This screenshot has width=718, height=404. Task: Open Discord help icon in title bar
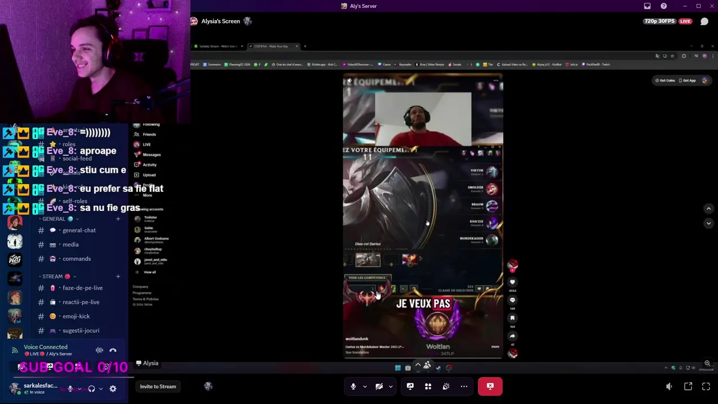click(664, 6)
